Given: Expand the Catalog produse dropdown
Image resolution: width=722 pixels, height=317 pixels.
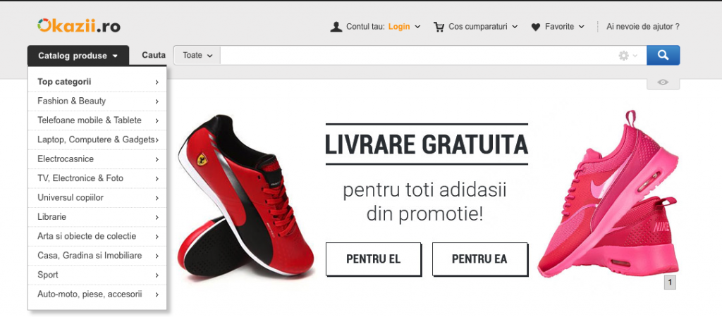Looking at the screenshot, I should coord(78,56).
